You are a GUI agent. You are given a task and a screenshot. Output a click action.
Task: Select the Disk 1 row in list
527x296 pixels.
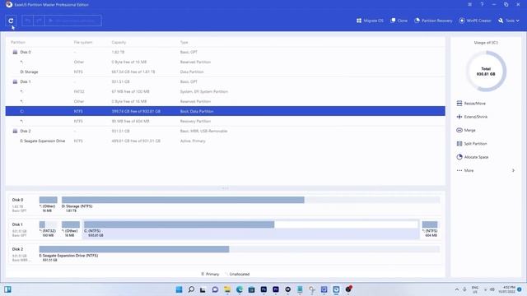pos(225,81)
